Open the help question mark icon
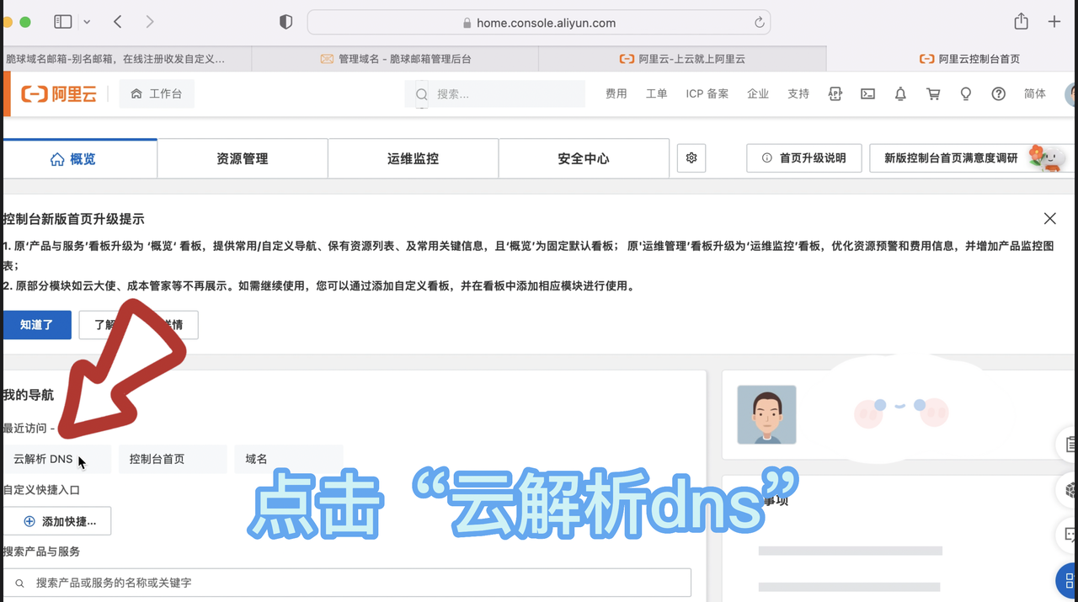The width and height of the screenshot is (1078, 602). point(999,93)
